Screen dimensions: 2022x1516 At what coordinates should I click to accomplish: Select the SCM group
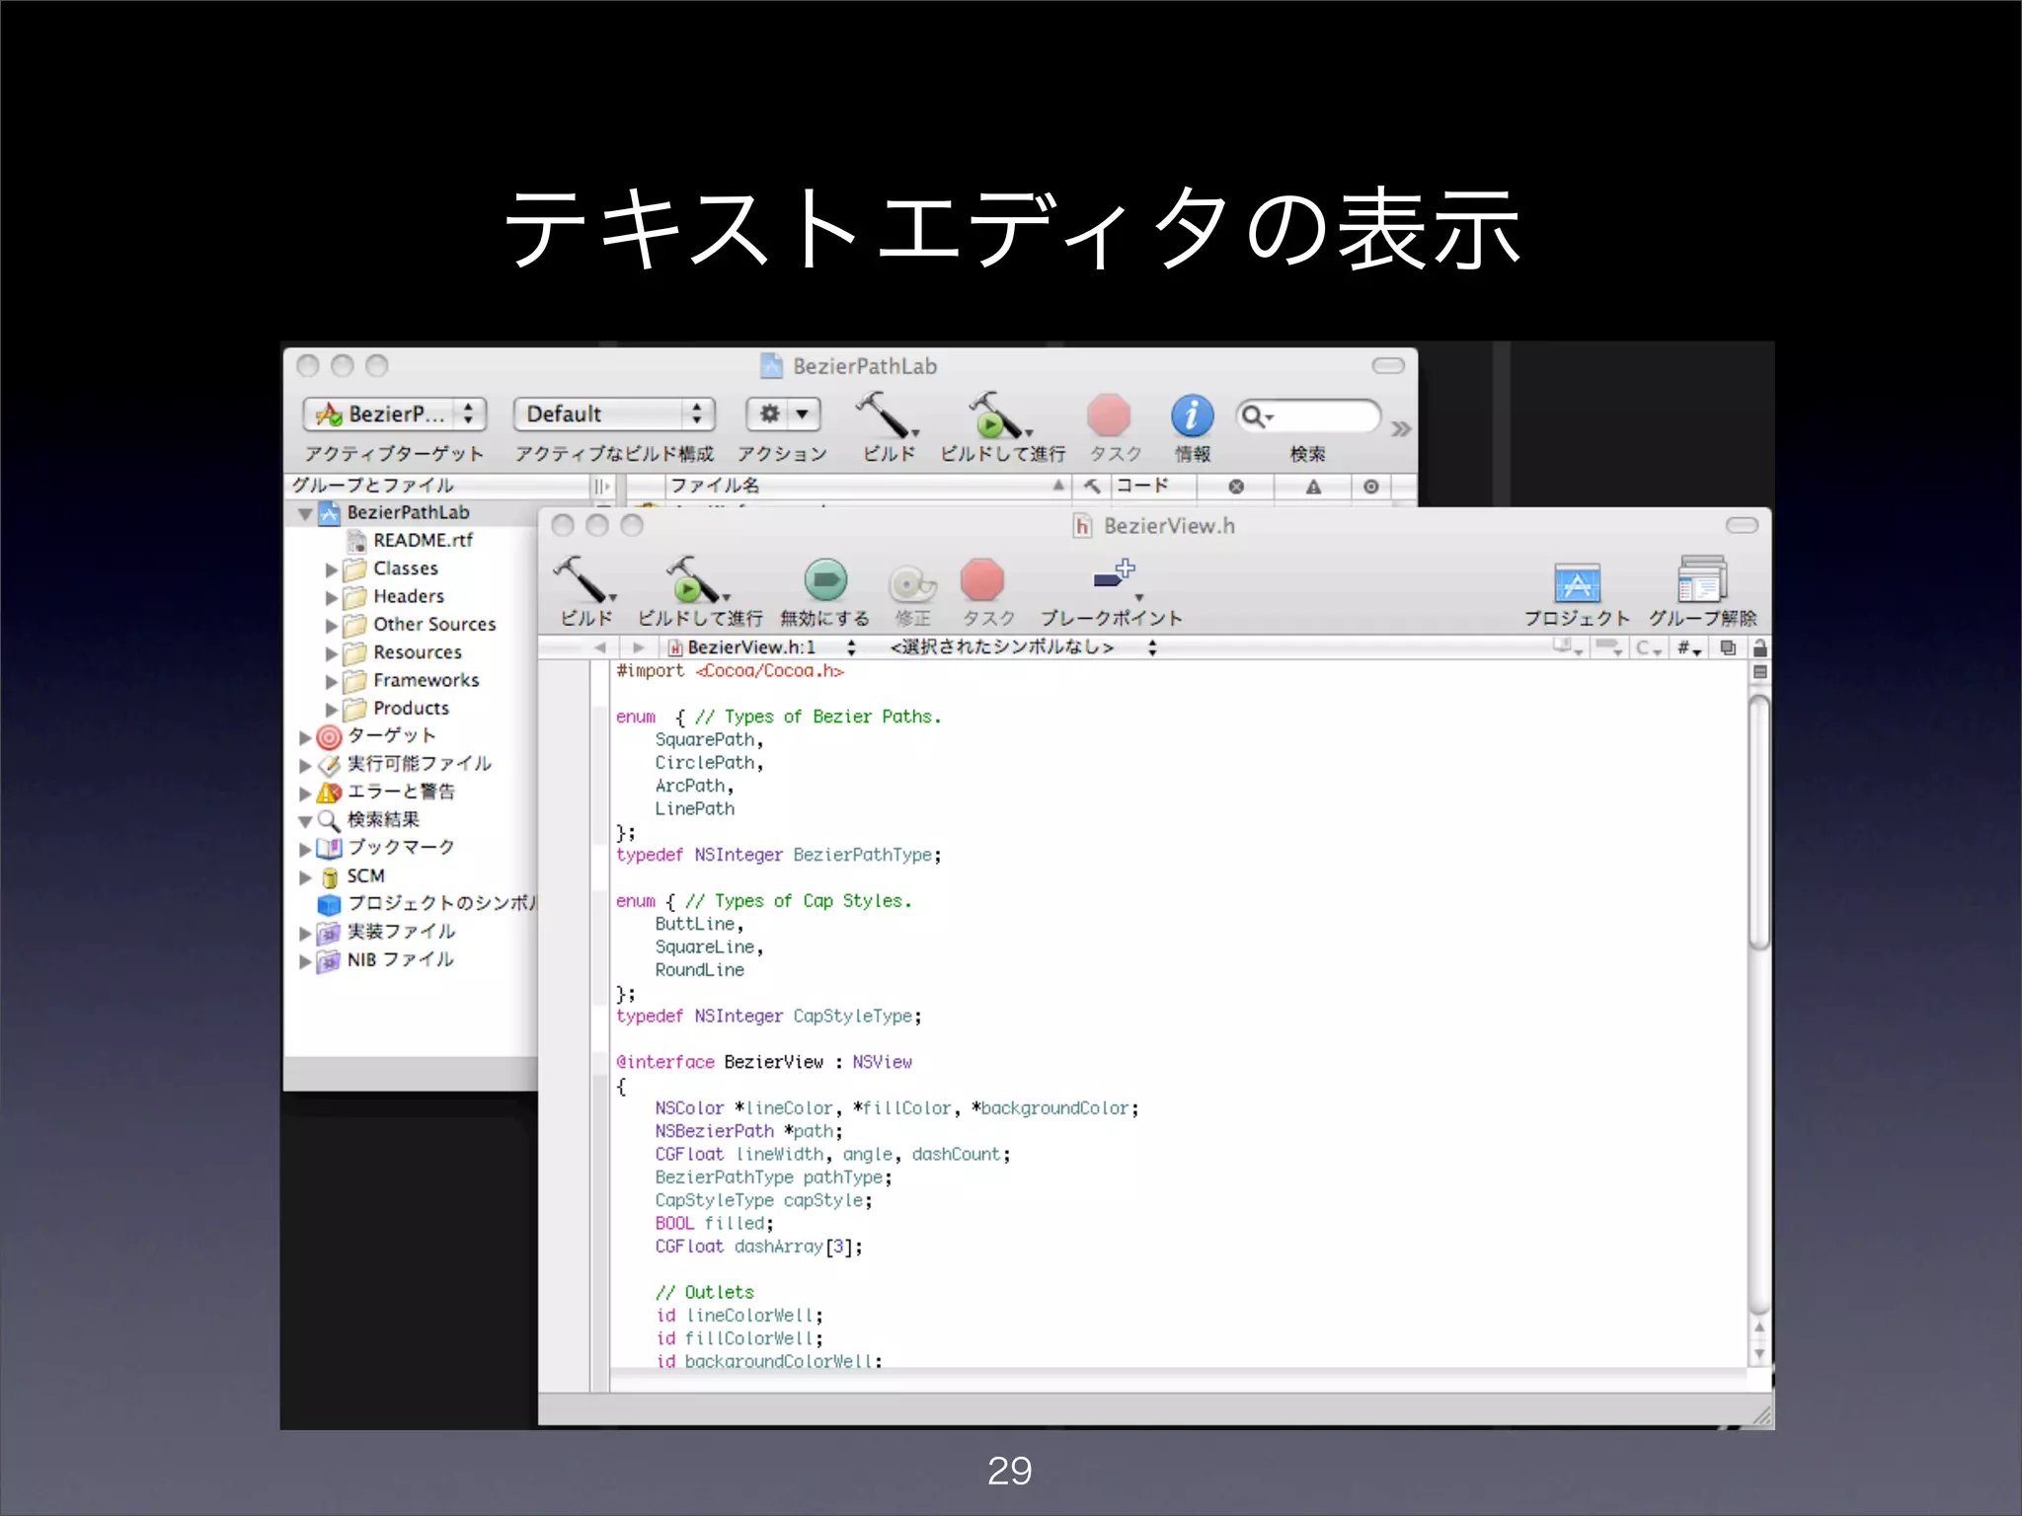coord(365,875)
